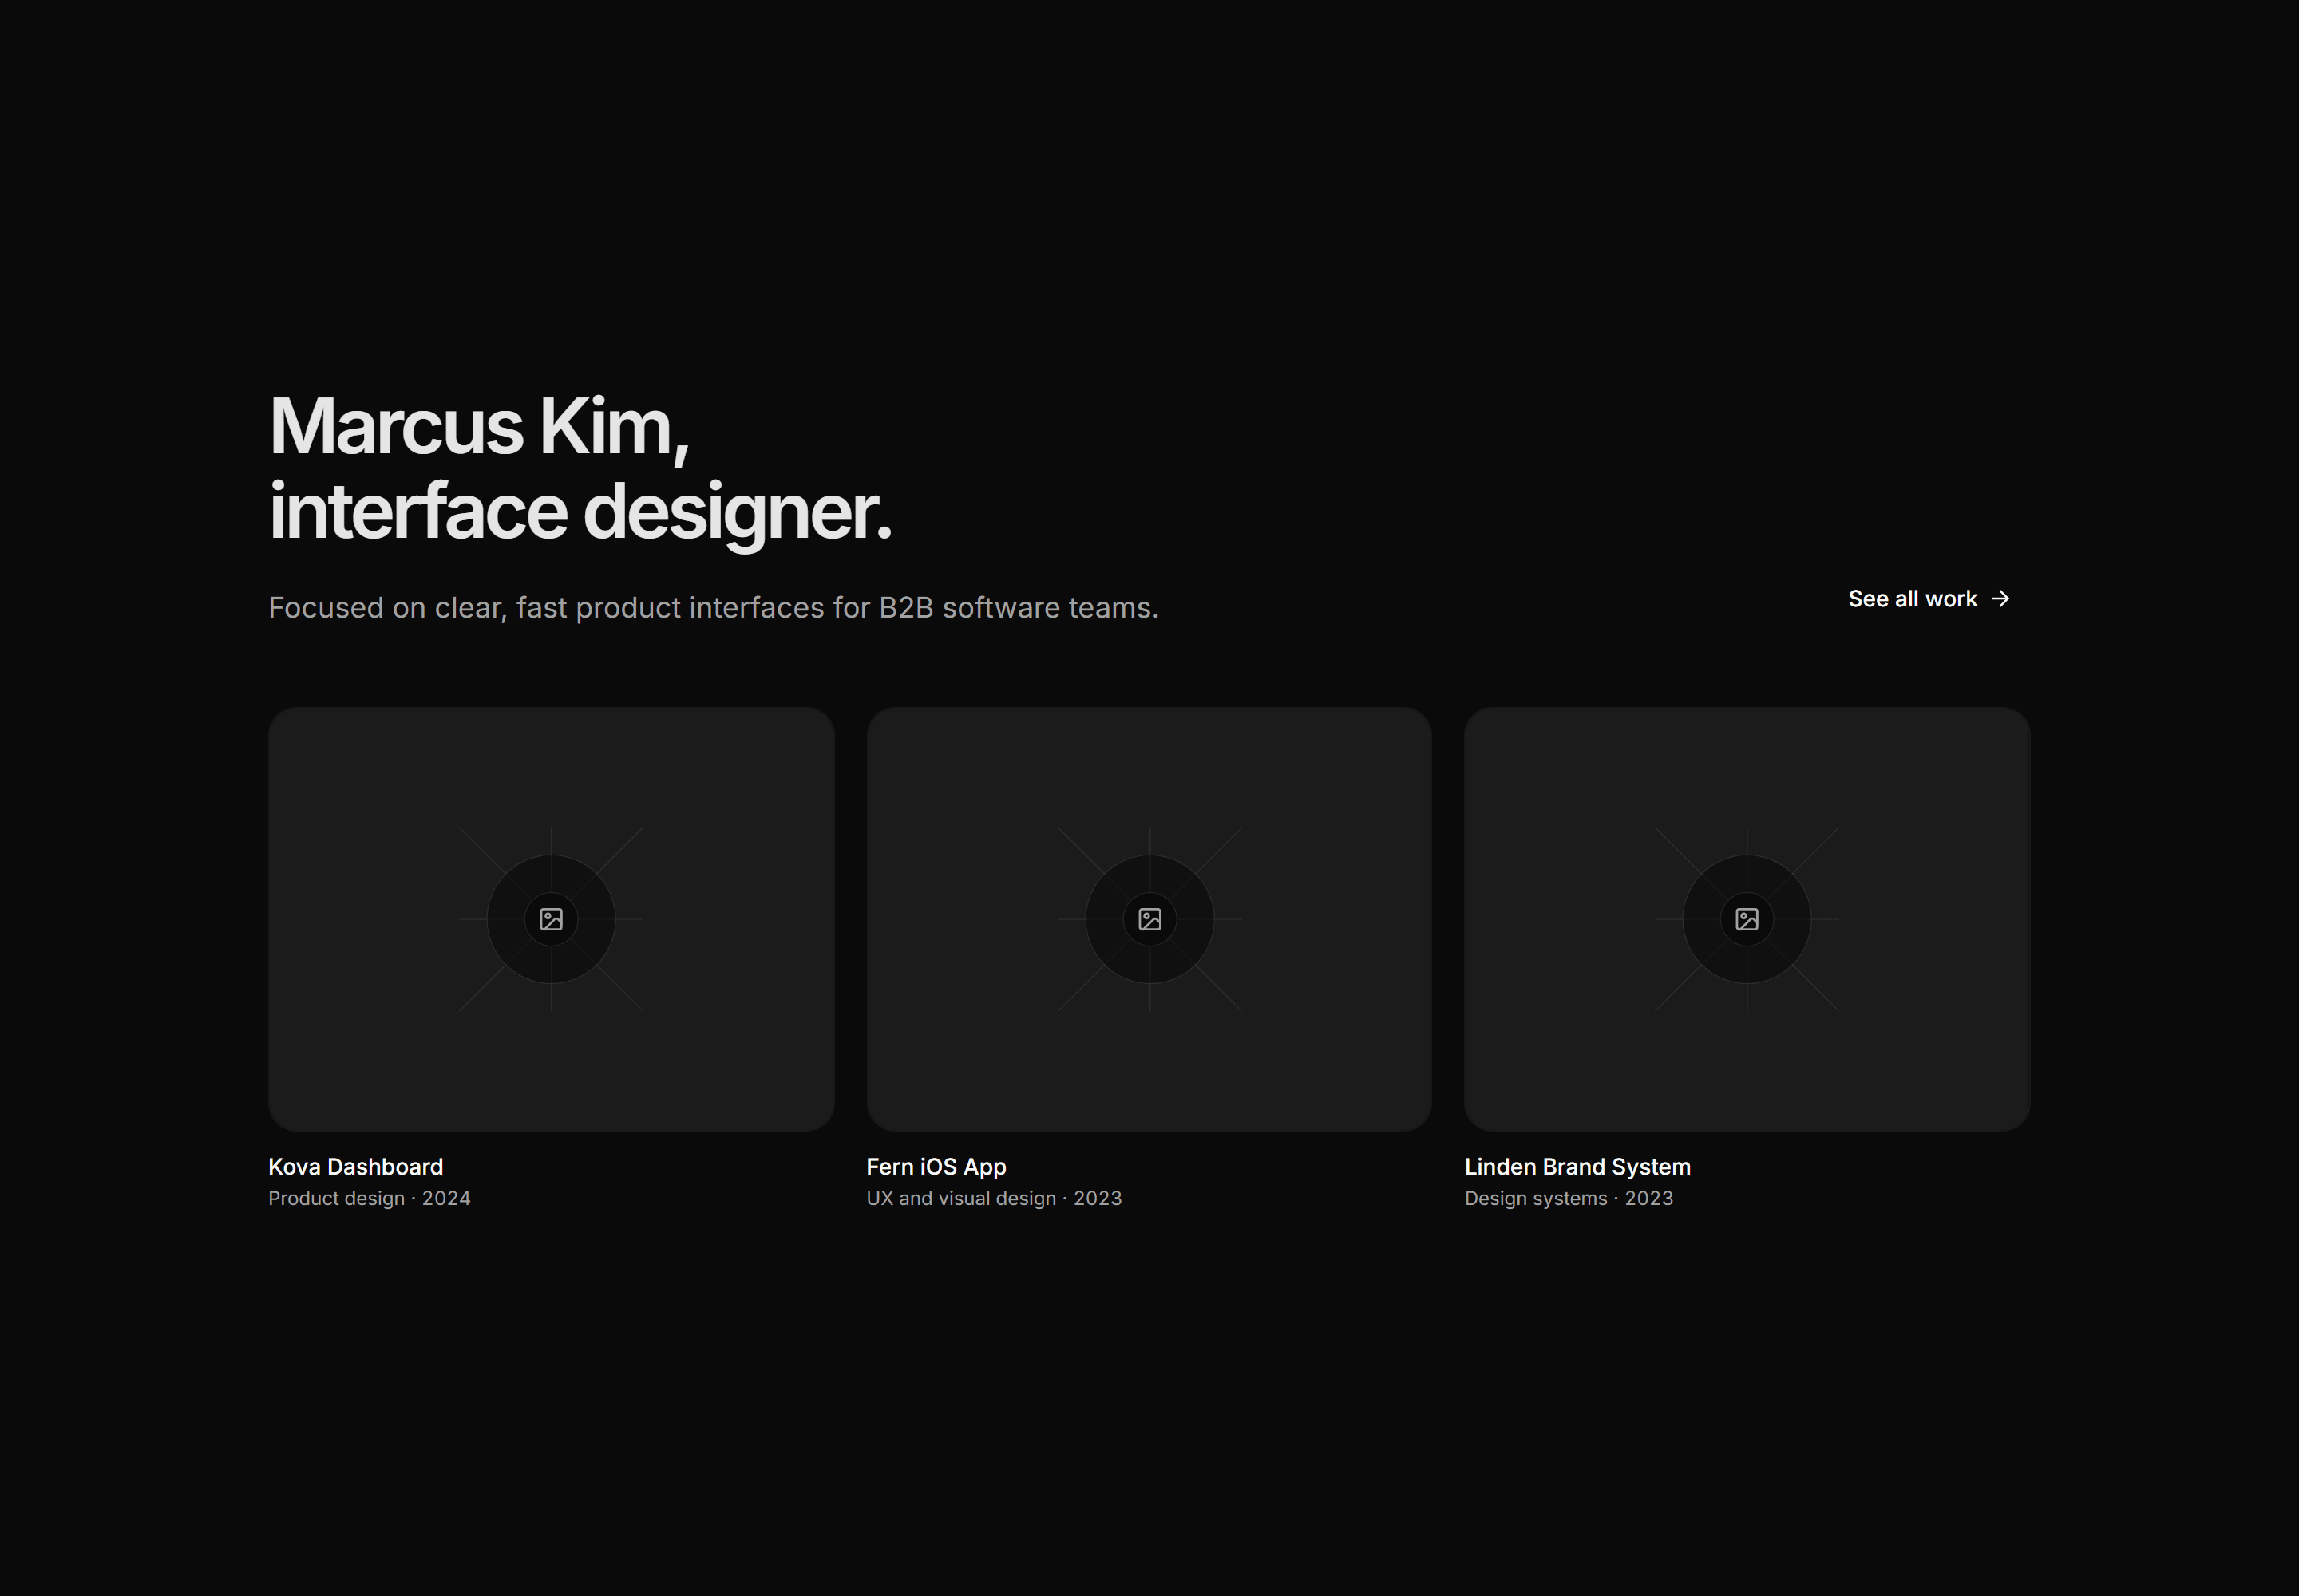Image resolution: width=2299 pixels, height=1596 pixels.
Task: Click the image placeholder icon in Linden Brand System card
Action: pyautogui.click(x=1747, y=919)
